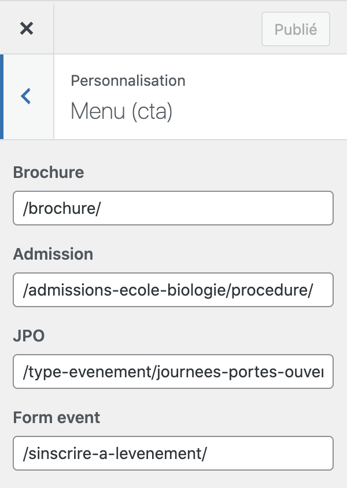347x488 pixels.
Task: Click the greyed-out Publié button
Action: coord(296,29)
